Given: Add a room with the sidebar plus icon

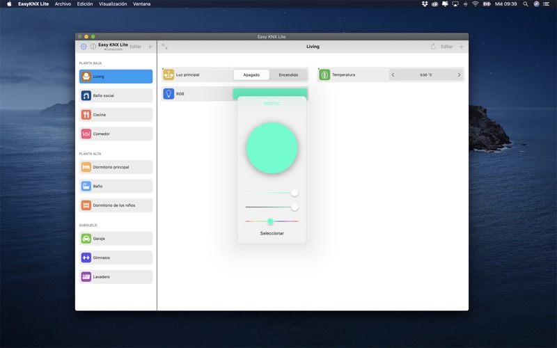Looking at the screenshot, I should point(150,47).
